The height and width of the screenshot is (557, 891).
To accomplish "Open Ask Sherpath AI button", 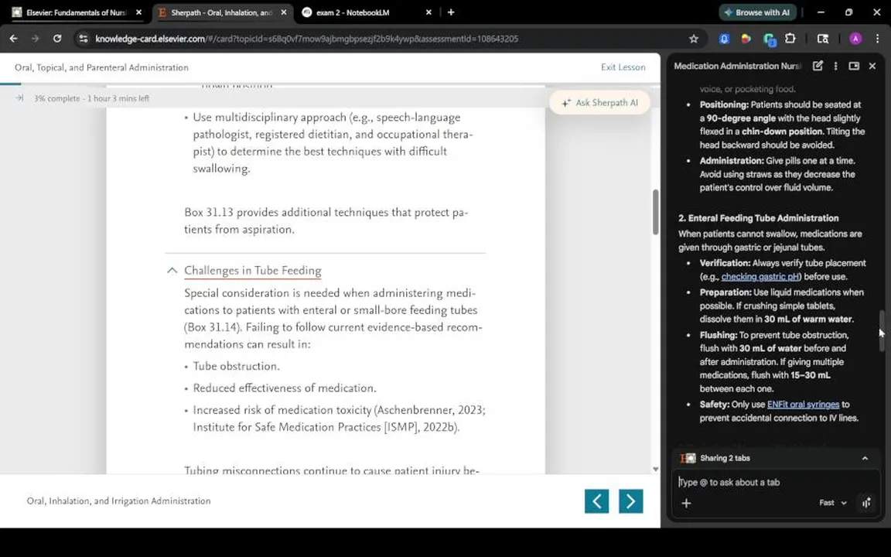I will click(x=599, y=103).
